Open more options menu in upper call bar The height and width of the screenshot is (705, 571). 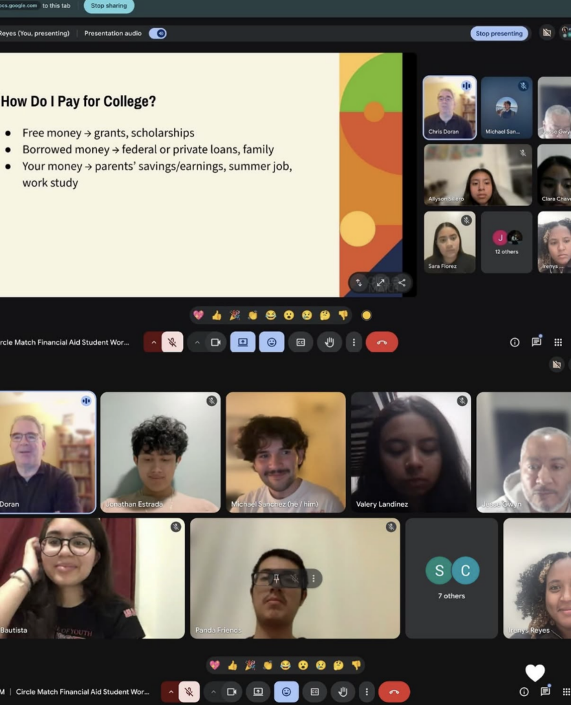[354, 342]
